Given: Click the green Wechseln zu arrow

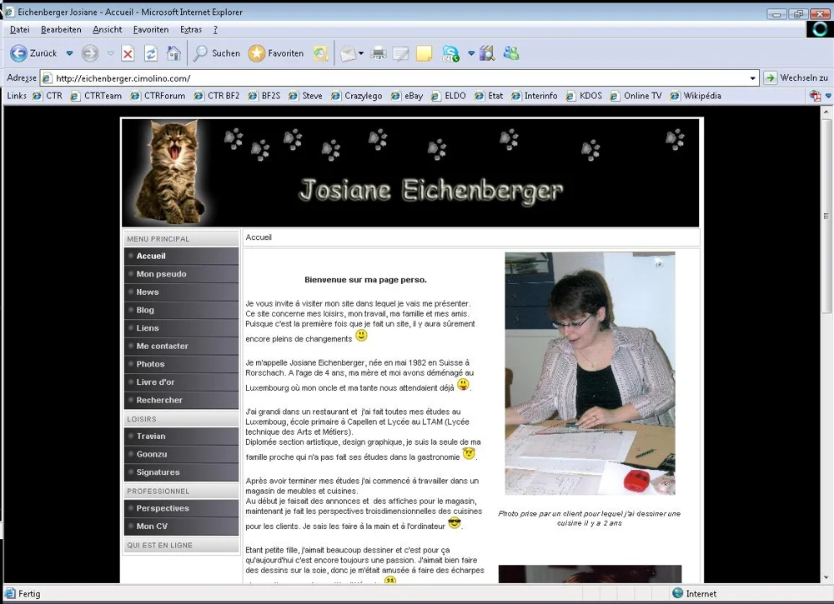Looking at the screenshot, I should pyautogui.click(x=770, y=78).
